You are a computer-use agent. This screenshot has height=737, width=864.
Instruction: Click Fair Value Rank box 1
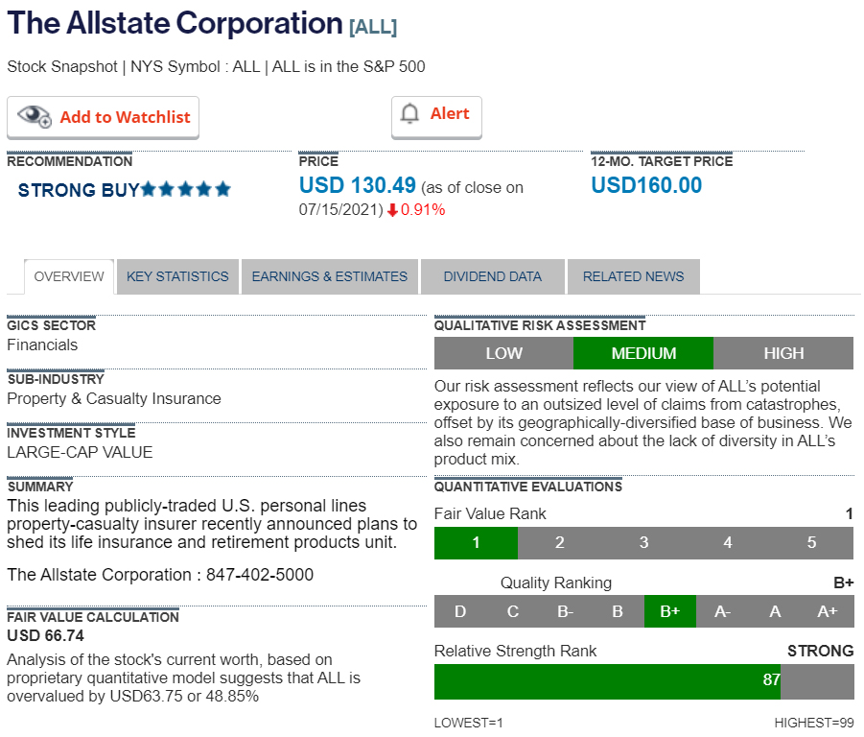(x=476, y=543)
